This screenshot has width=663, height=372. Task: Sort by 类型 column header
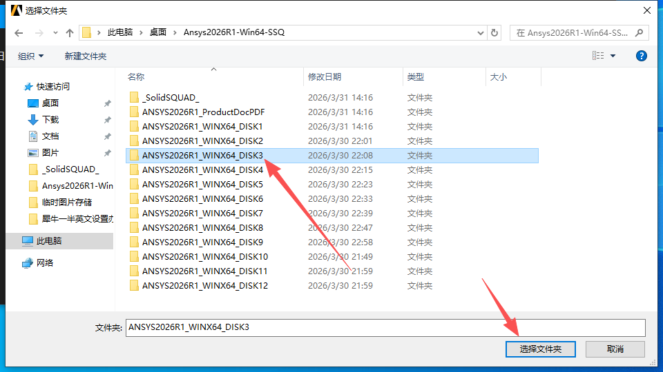416,76
